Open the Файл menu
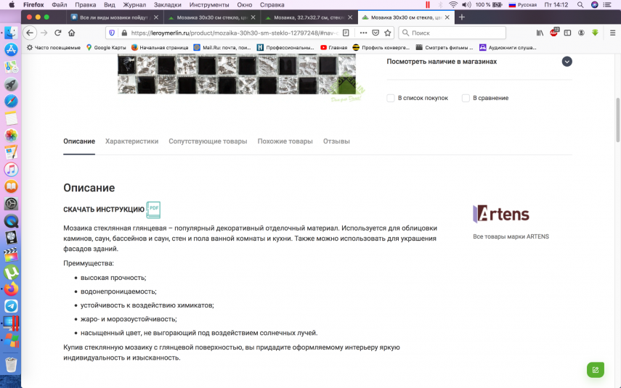This screenshot has height=388, width=621. 60,5
